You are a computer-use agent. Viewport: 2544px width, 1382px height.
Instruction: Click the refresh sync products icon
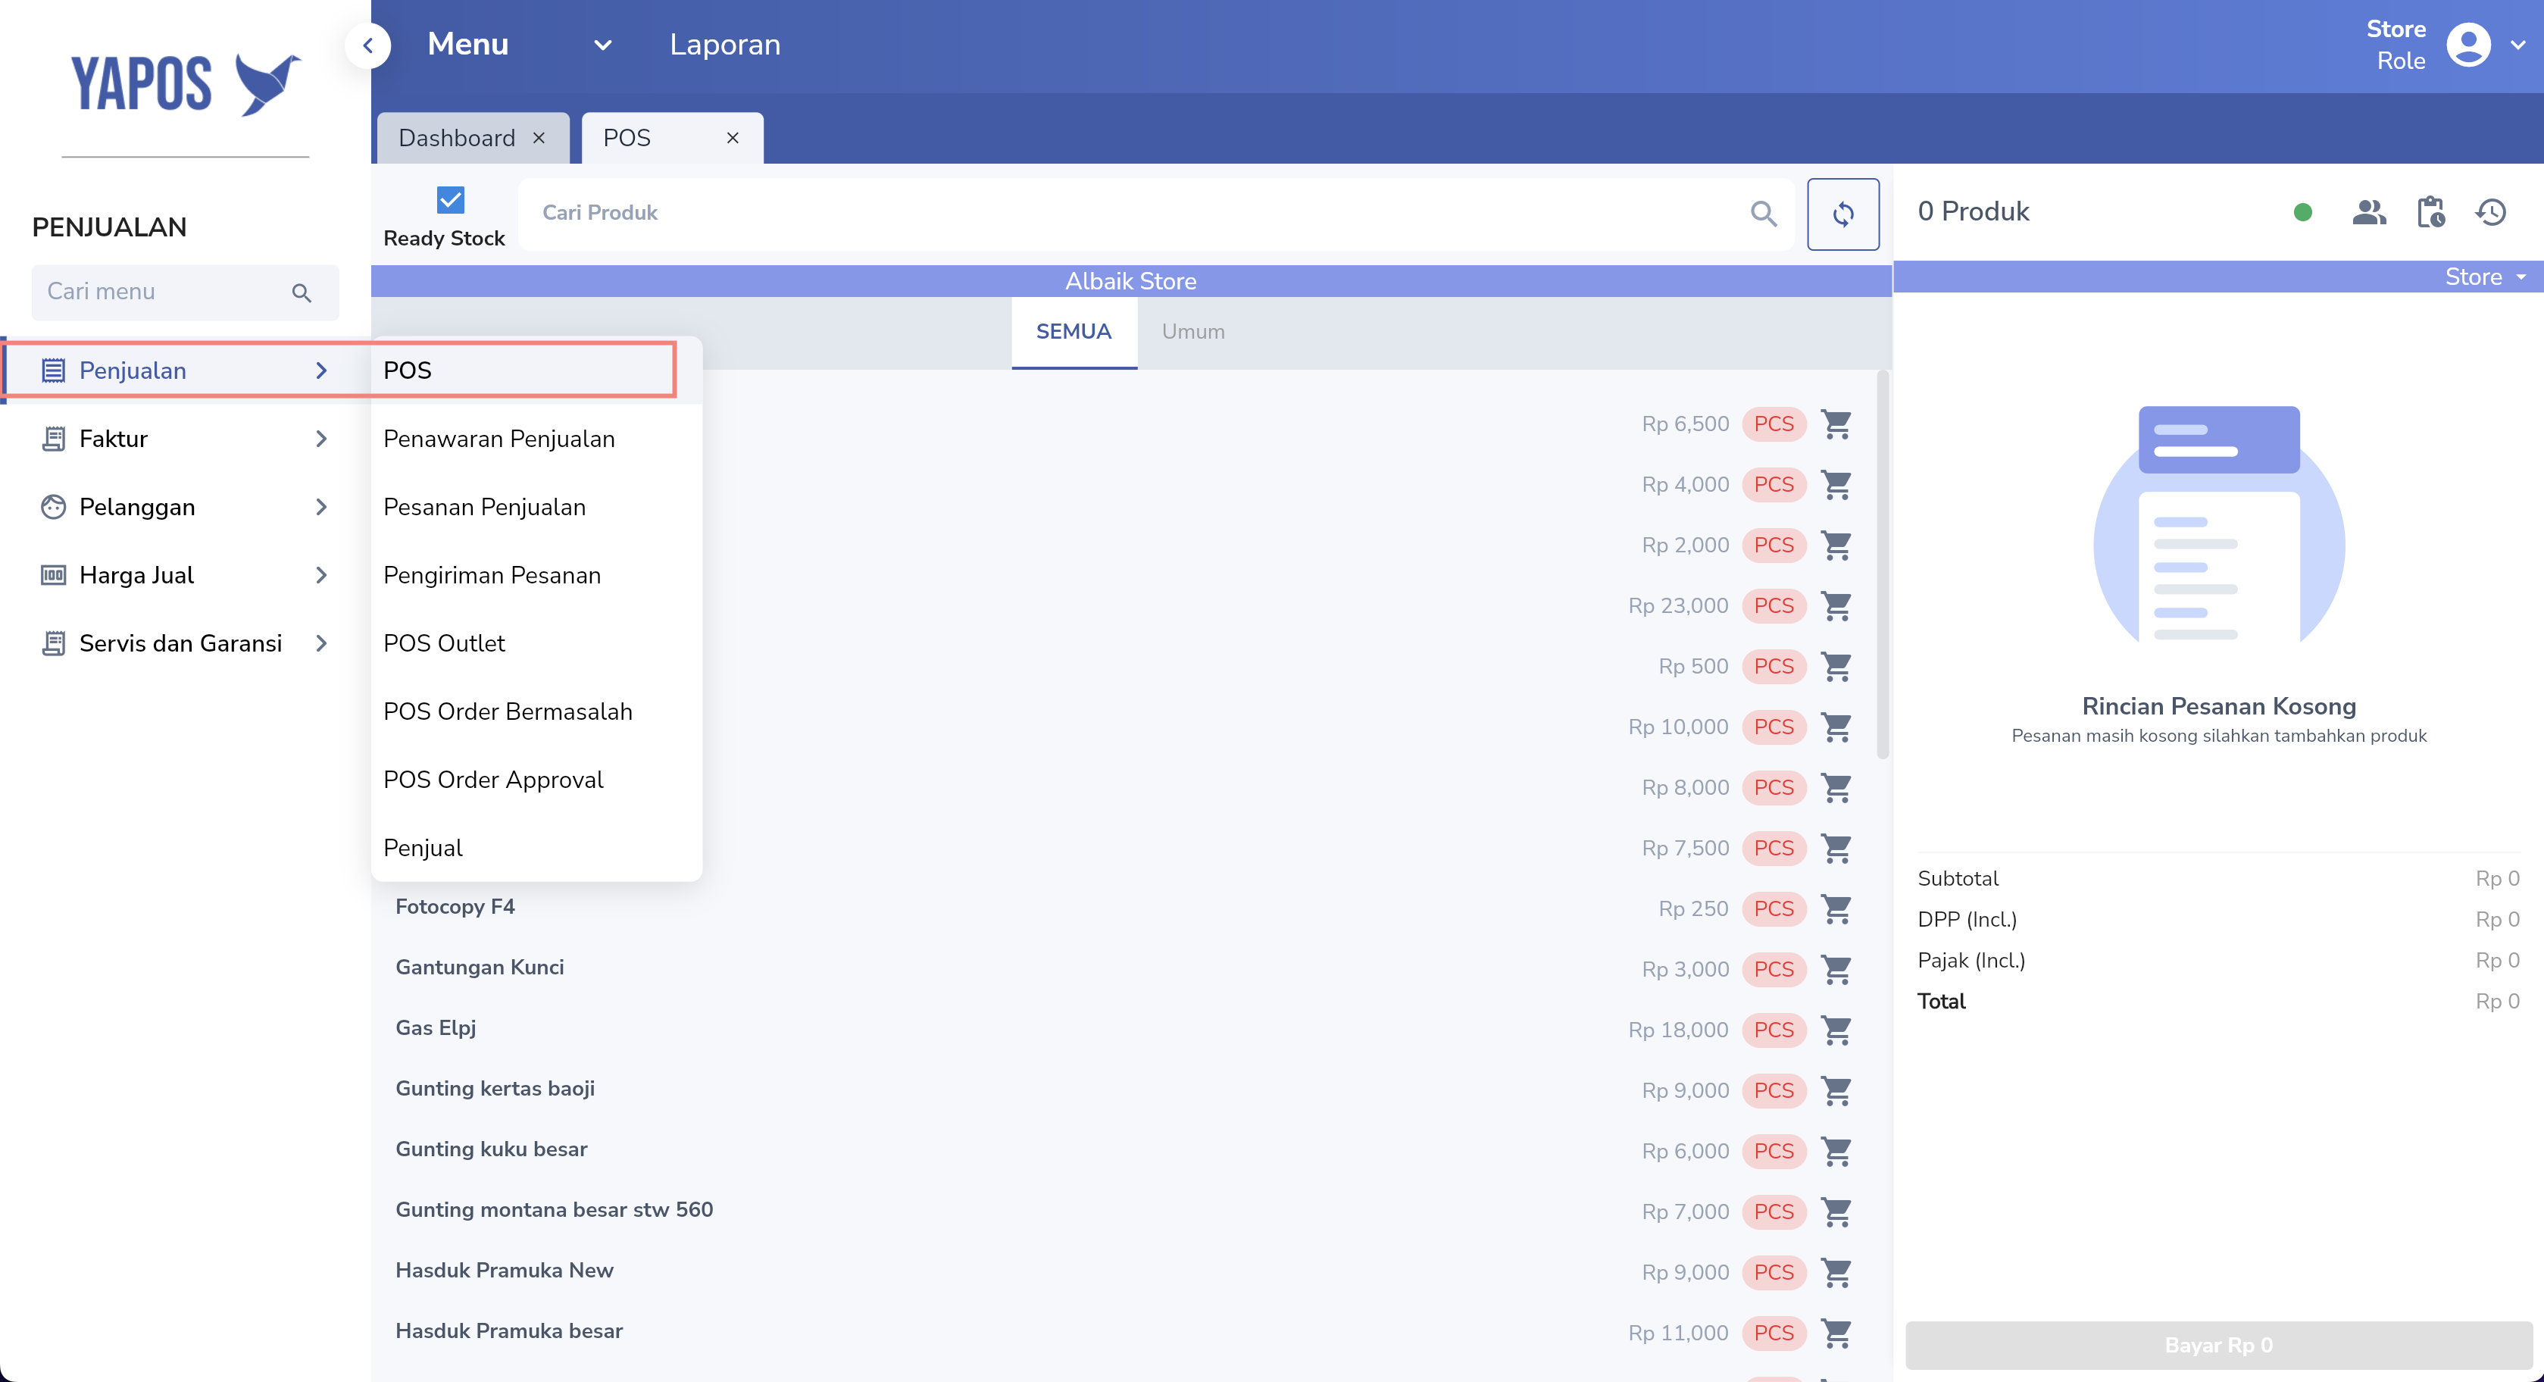[1842, 214]
